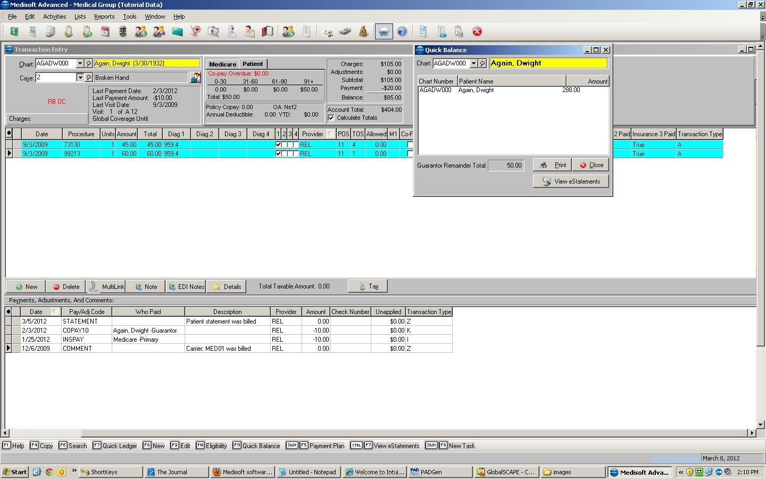
Task: Click the Shift+F5 Payment Plan shortcut
Action: pyautogui.click(x=315, y=445)
